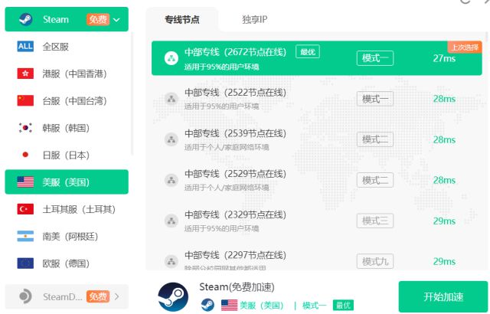Click 模式一 link in bottom bar
This screenshot has width=490, height=314.
314,305
